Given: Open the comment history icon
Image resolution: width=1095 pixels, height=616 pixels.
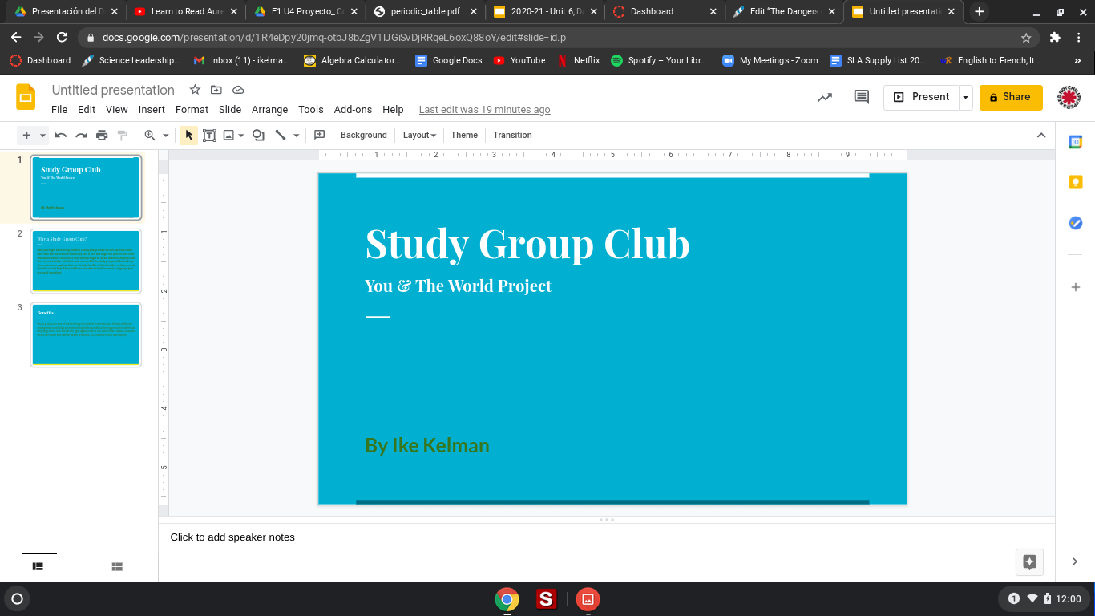Looking at the screenshot, I should coord(862,97).
